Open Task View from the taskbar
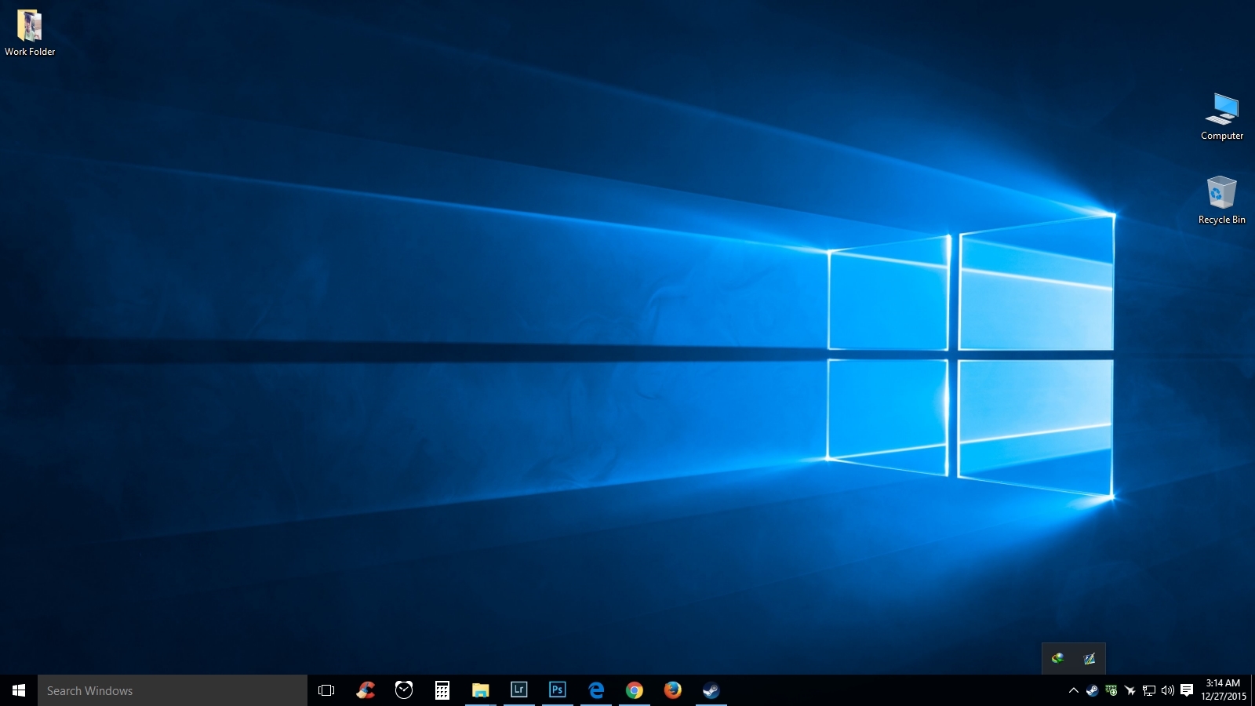The image size is (1255, 706). (x=326, y=690)
